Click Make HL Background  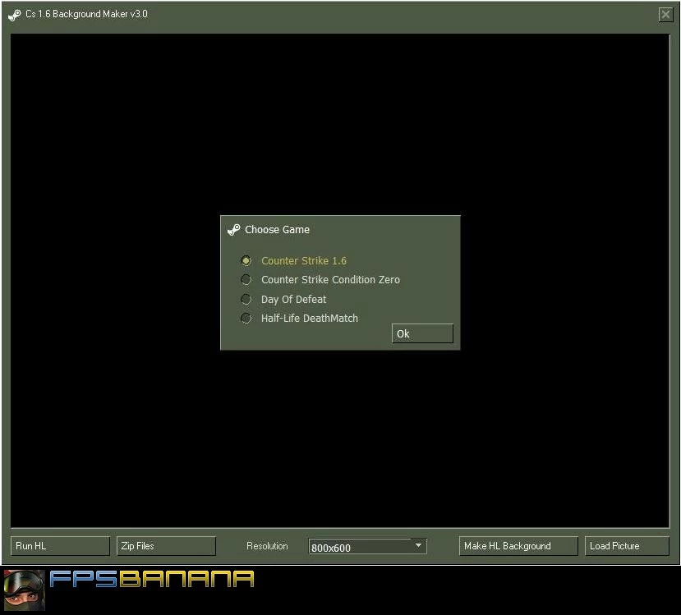click(518, 546)
